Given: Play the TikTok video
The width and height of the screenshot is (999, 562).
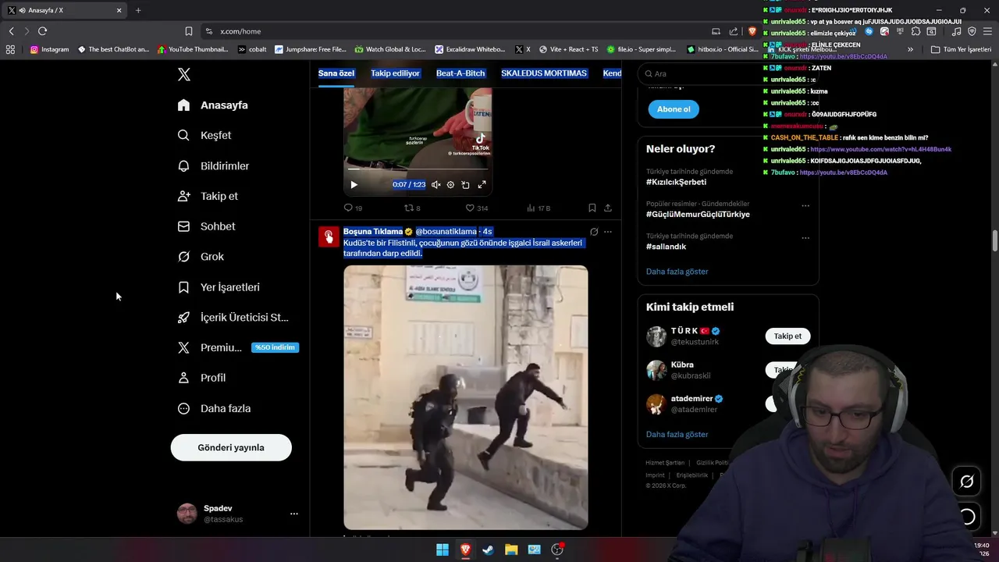Looking at the screenshot, I should click(x=354, y=185).
